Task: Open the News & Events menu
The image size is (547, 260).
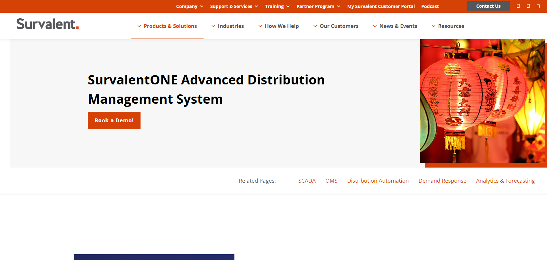Action: coord(395,26)
